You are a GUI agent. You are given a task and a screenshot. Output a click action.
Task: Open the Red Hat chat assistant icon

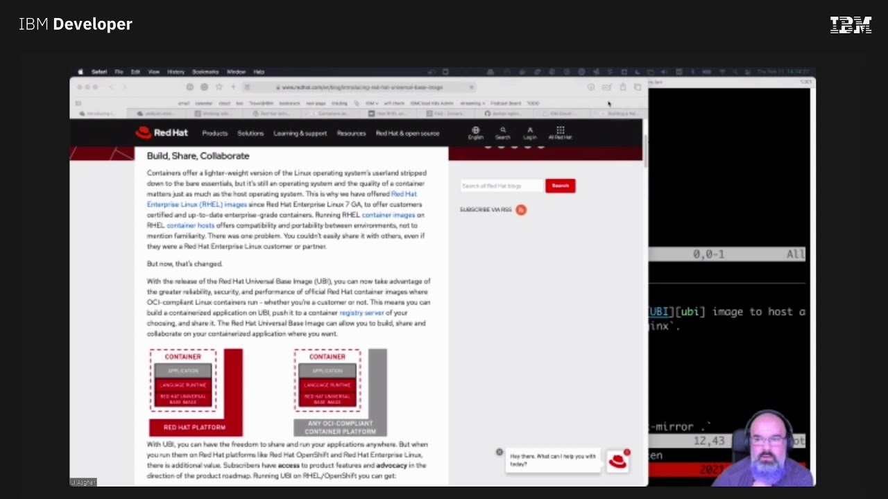617,461
